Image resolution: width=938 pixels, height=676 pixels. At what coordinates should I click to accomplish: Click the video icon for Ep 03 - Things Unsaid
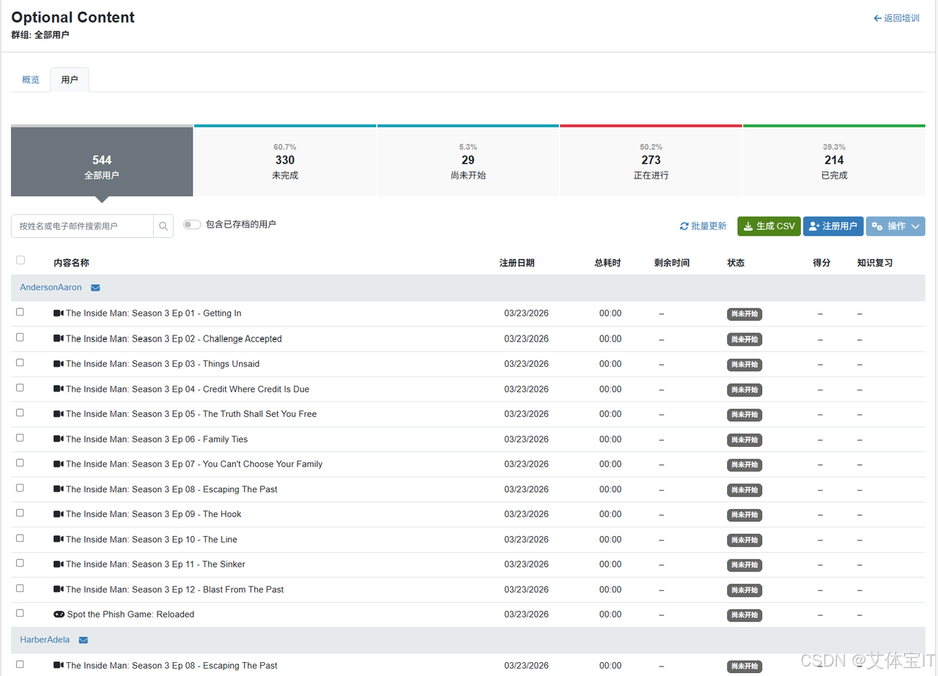59,364
